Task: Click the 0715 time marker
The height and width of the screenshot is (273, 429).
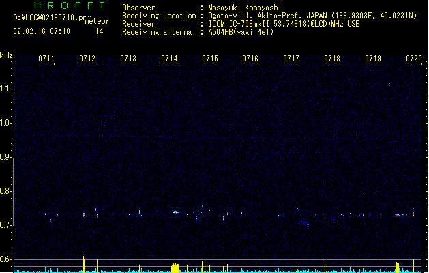Action: (210, 59)
